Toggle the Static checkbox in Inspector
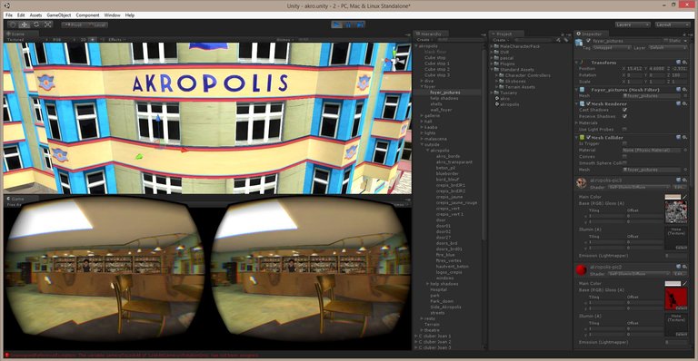The height and width of the screenshot is (361, 698). tap(665, 41)
